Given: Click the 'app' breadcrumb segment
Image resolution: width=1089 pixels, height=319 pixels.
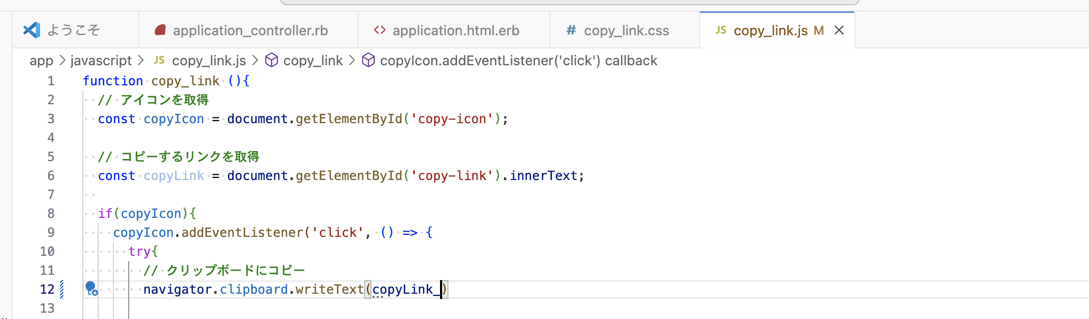Looking at the screenshot, I should tap(41, 61).
